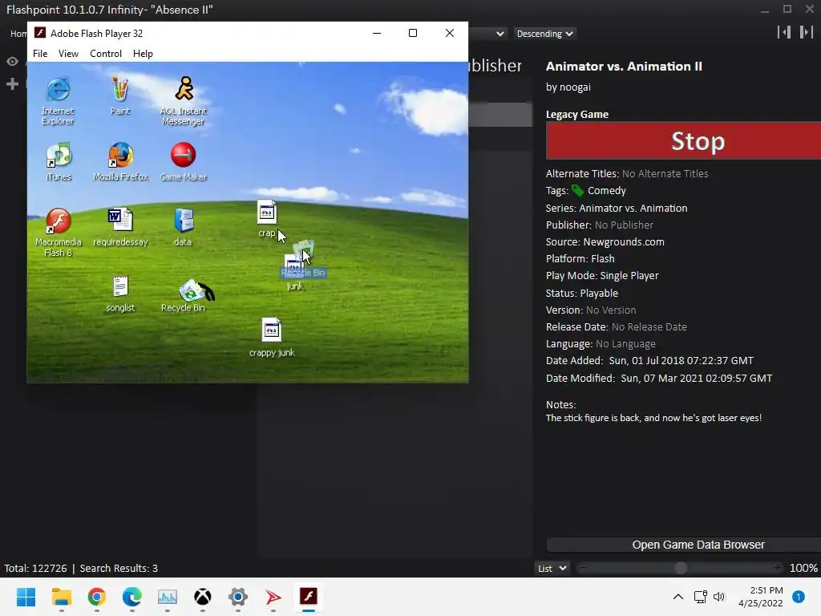Viewport: 821px width, 616px height.
Task: Click the Home tab in Flashpoint
Action: point(18,34)
